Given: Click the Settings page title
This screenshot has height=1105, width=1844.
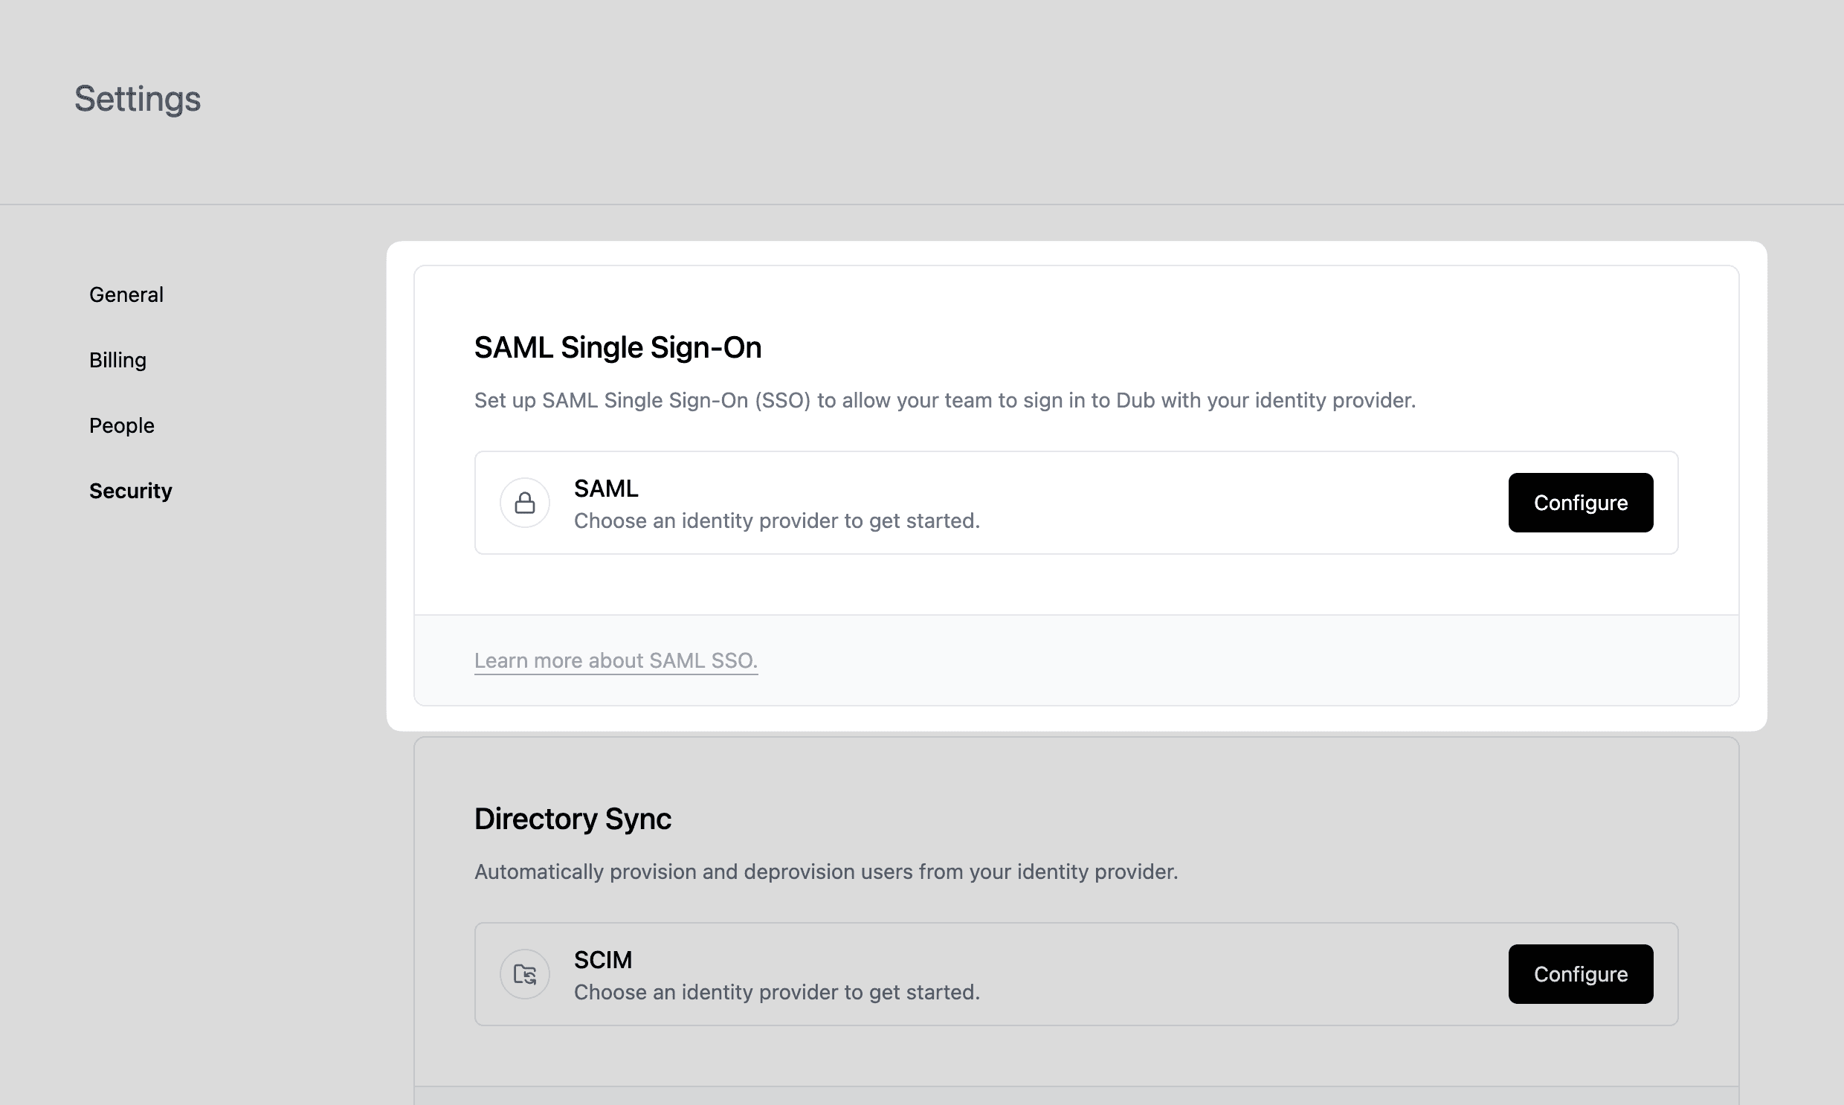Looking at the screenshot, I should (137, 97).
